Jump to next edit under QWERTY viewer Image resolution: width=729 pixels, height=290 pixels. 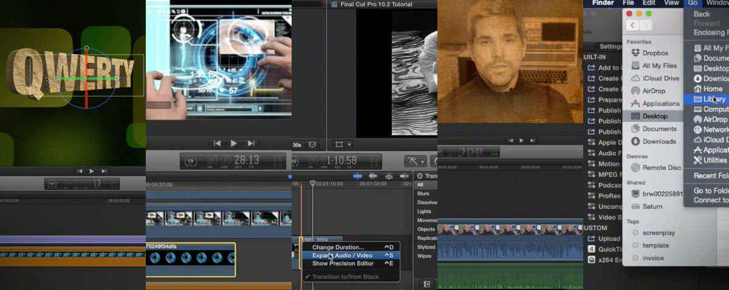[x=104, y=171]
